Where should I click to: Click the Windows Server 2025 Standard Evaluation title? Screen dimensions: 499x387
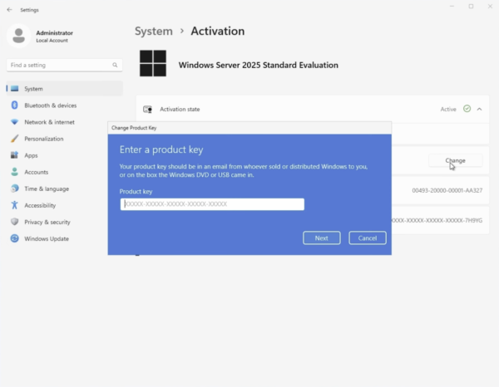(259, 65)
